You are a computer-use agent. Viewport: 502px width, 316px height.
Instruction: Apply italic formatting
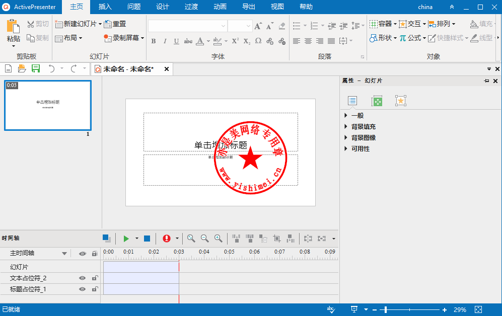click(165, 41)
